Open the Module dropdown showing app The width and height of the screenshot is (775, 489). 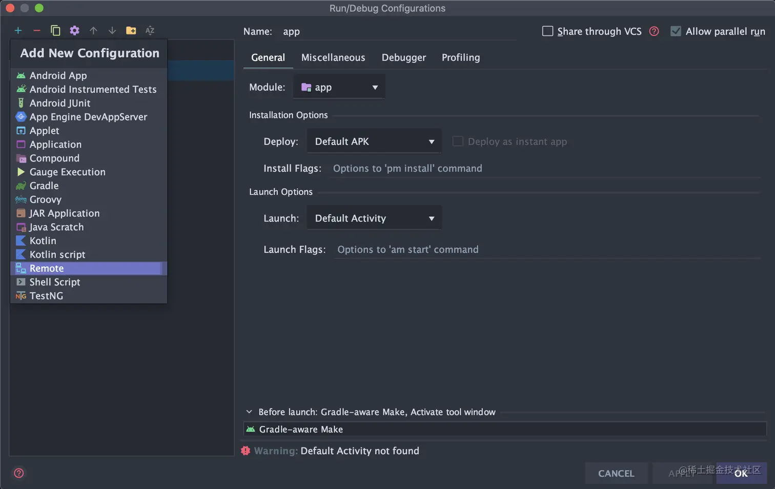coord(339,87)
